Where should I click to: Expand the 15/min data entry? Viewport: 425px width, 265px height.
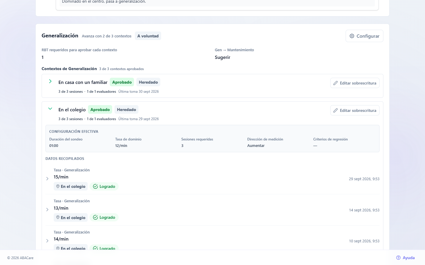coord(47,179)
